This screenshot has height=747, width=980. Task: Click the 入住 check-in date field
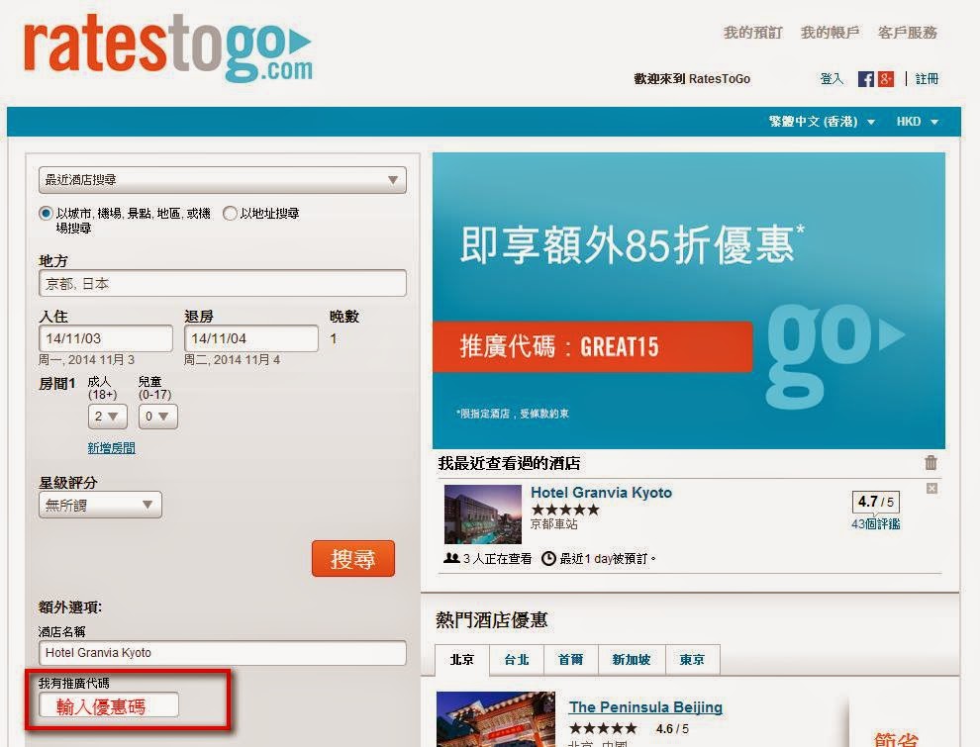click(106, 338)
